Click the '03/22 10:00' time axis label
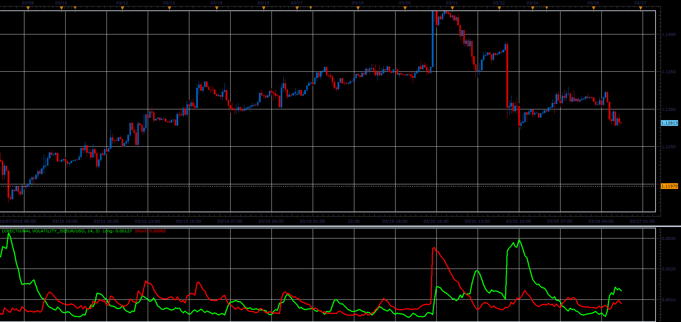The width and height of the screenshot is (681, 322). click(519, 221)
